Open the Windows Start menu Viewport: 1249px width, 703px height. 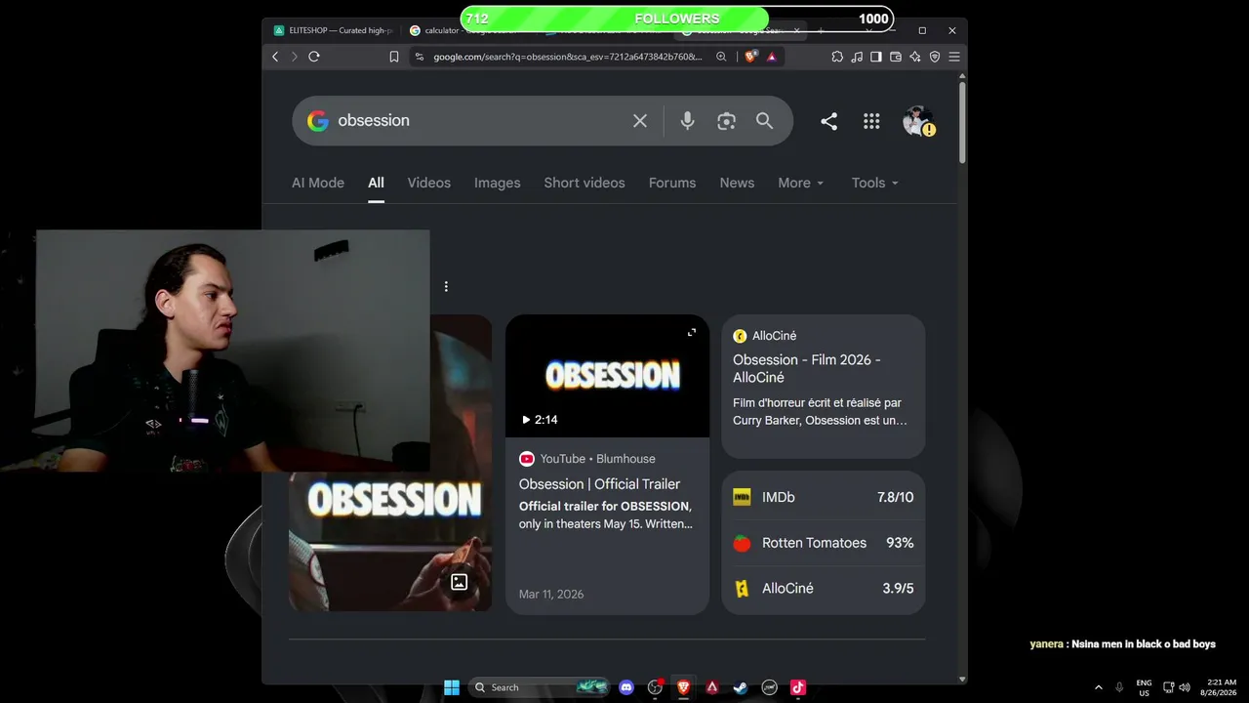pos(452,687)
